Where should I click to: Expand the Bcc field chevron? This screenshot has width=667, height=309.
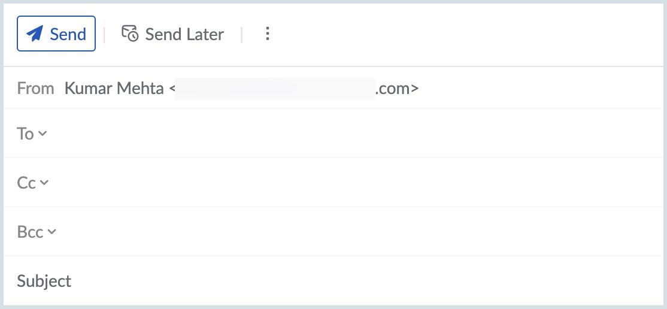point(51,232)
